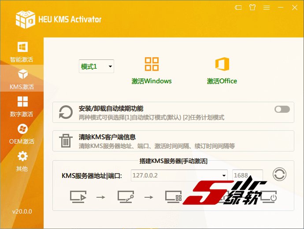Click the monitor with wrench icon

[x=125, y=196]
